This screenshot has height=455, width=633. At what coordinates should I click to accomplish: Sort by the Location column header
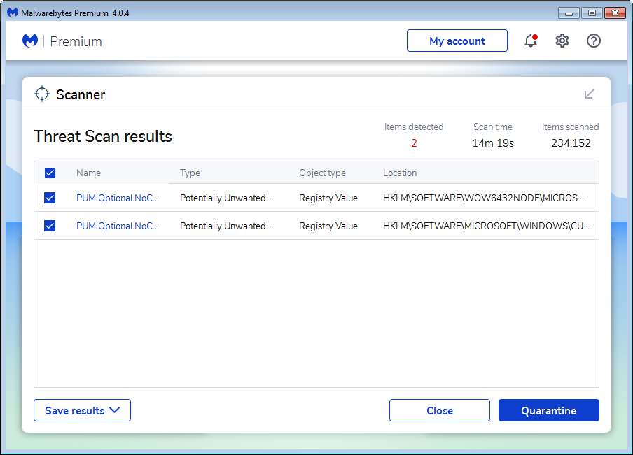[400, 173]
